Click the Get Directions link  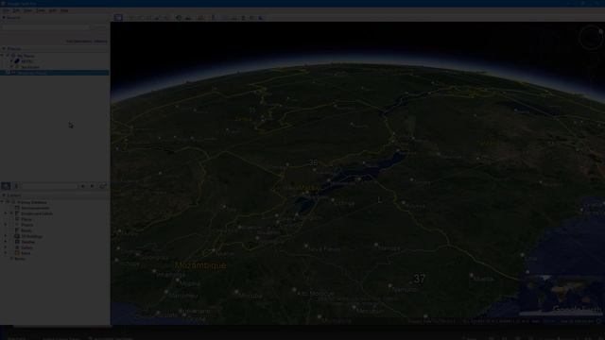pos(78,42)
